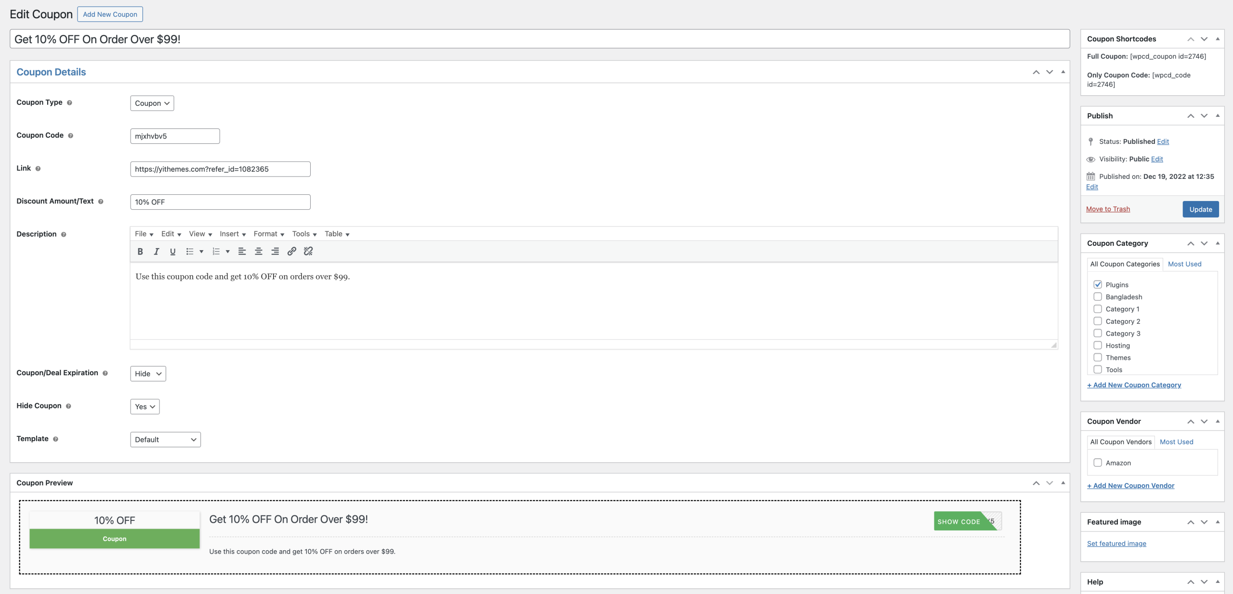Uncheck the Plugins coupon category

pos(1098,284)
